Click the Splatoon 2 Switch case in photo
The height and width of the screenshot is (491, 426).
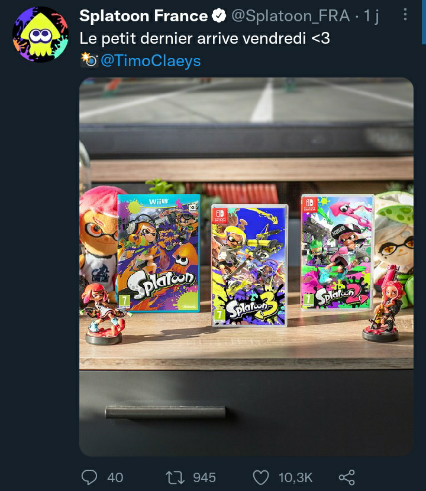point(337,252)
